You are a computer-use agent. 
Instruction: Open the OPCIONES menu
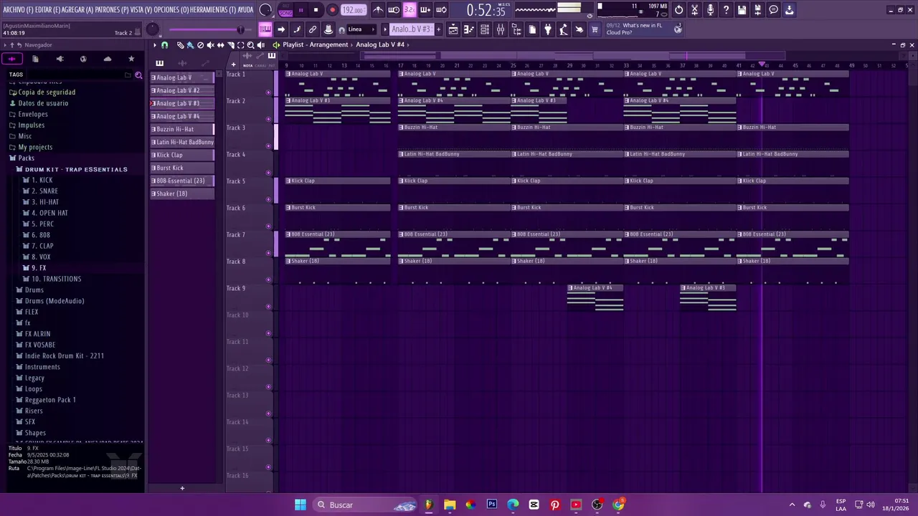[x=171, y=10]
